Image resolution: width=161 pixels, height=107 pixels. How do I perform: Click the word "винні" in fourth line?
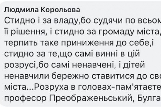[x=107, y=53]
